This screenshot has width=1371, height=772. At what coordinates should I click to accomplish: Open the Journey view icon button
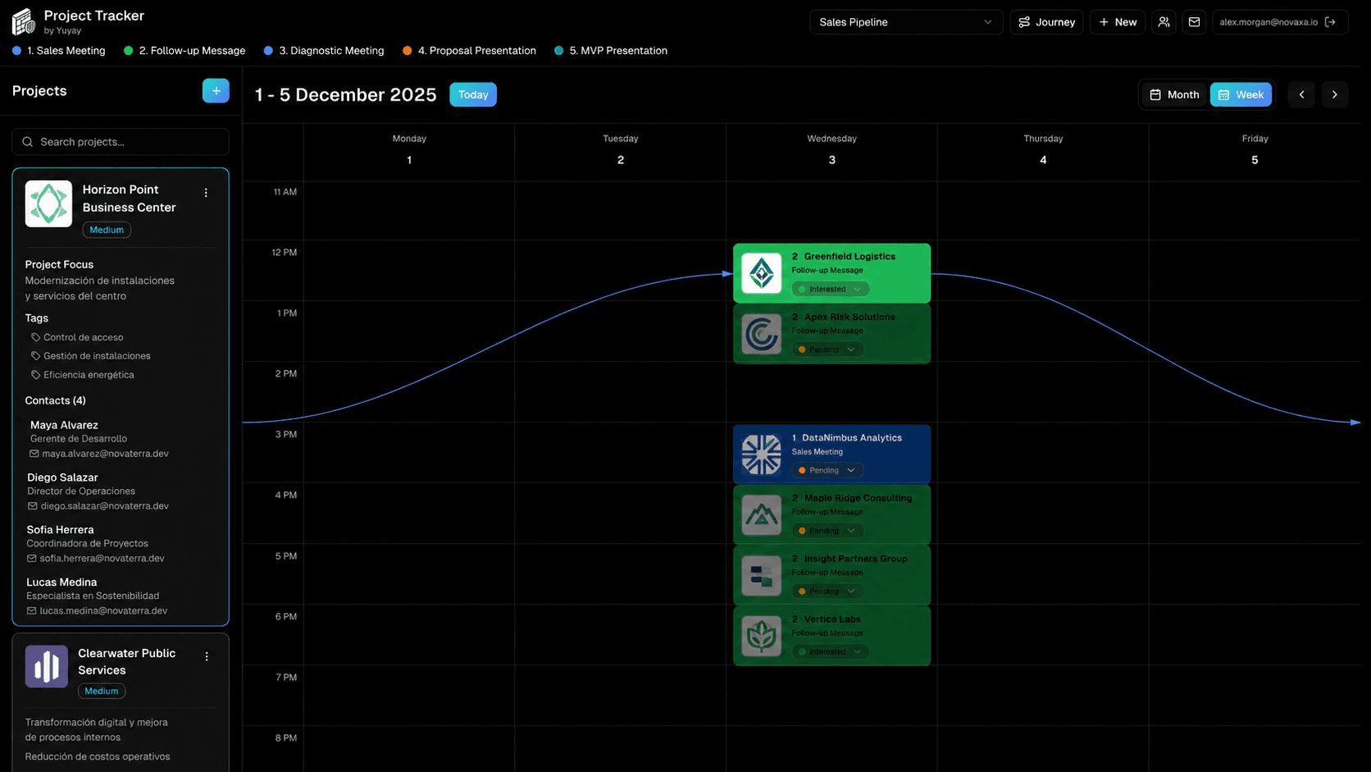[x=1046, y=22]
